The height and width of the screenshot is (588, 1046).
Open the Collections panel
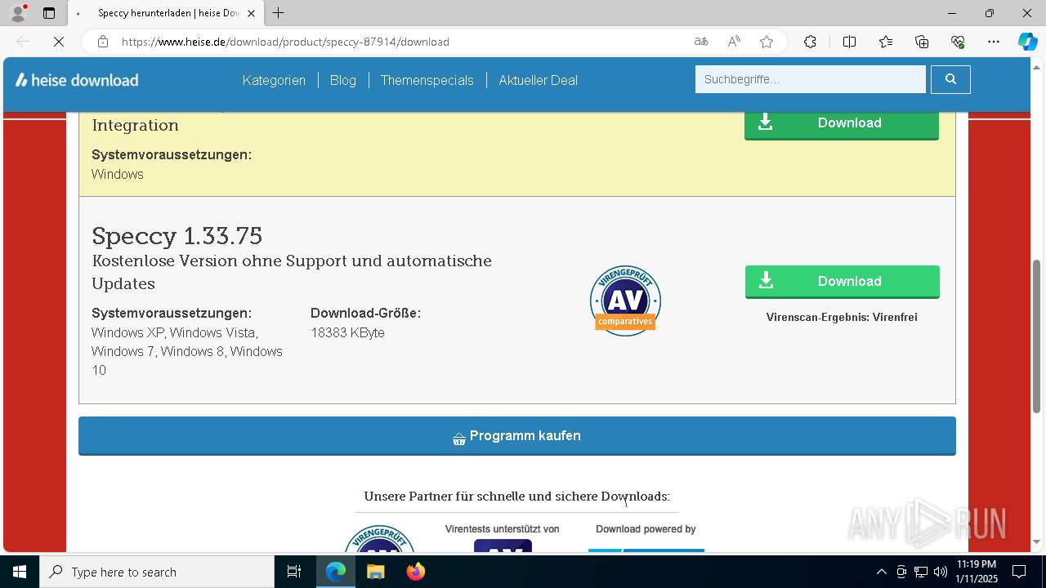(922, 42)
